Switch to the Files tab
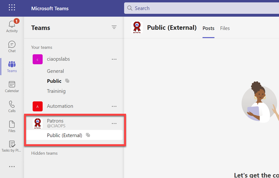 pyautogui.click(x=225, y=28)
